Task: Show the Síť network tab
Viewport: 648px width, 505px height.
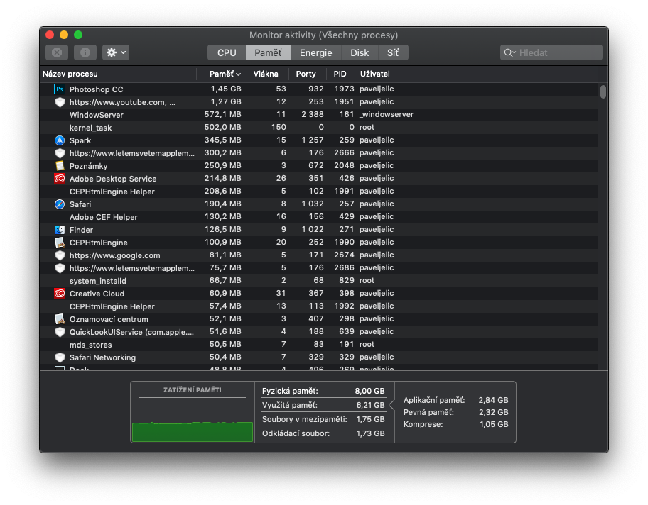Action: [x=393, y=52]
